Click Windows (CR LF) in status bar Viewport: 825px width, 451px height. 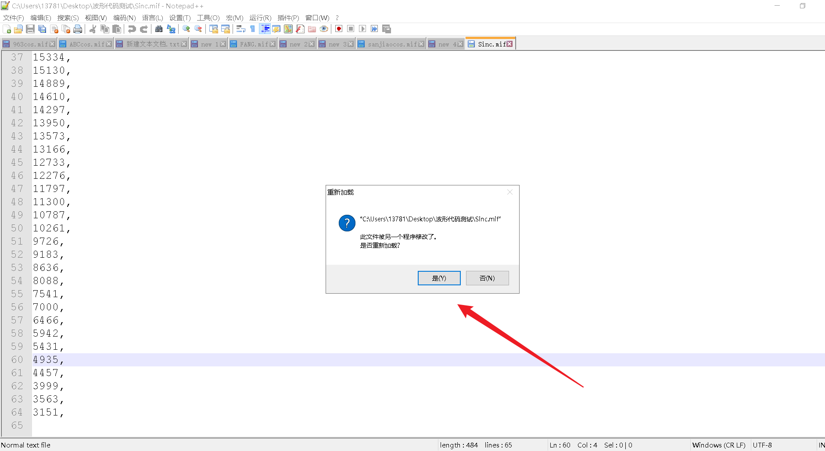[718, 445]
